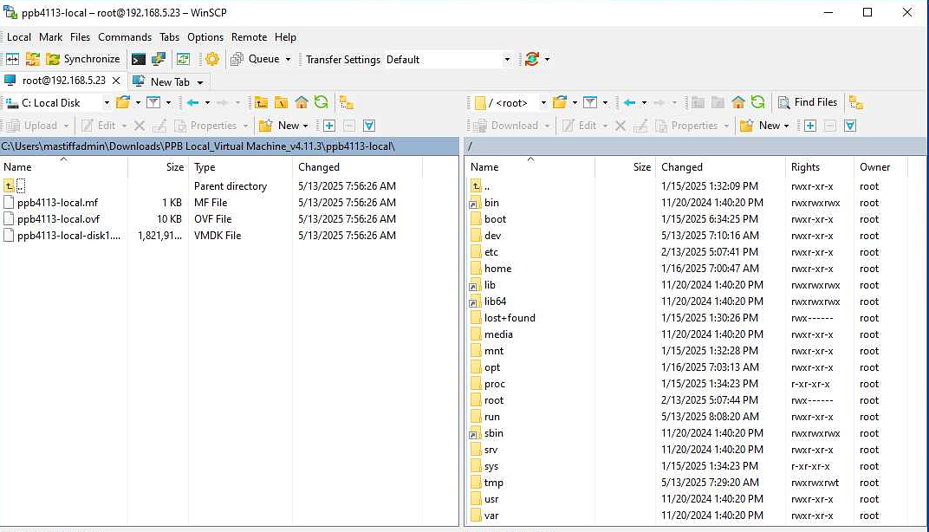Viewport: 929px width, 532px height.
Task: Open the Help menu
Action: click(285, 36)
